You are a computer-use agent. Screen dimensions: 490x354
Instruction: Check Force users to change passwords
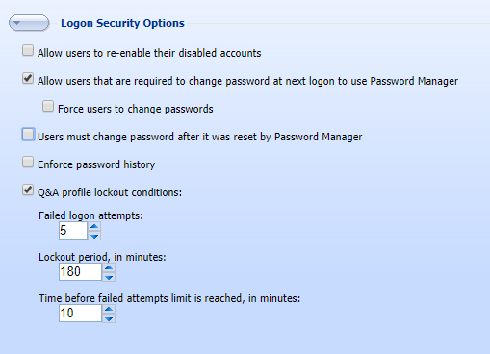[48, 107]
